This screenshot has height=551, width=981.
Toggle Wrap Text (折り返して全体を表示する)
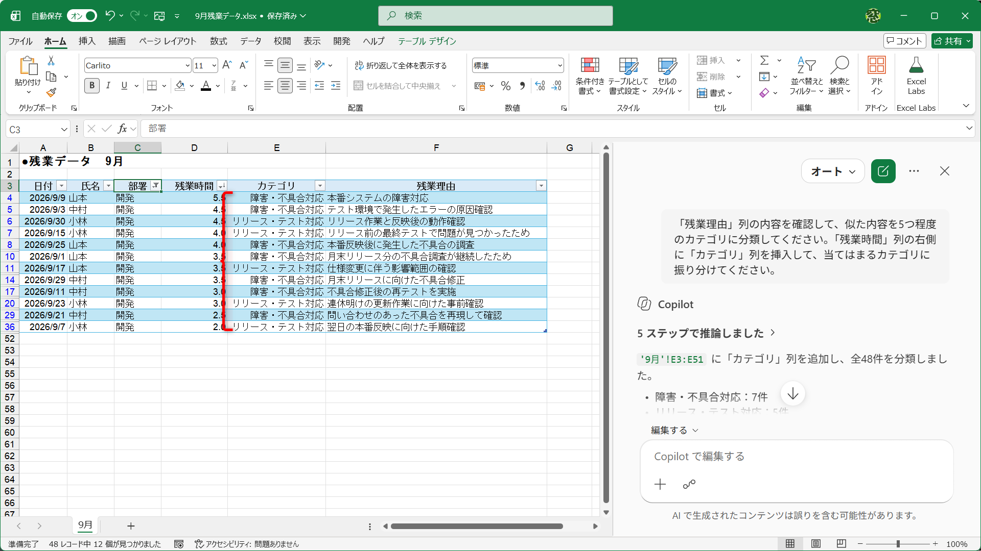401,65
